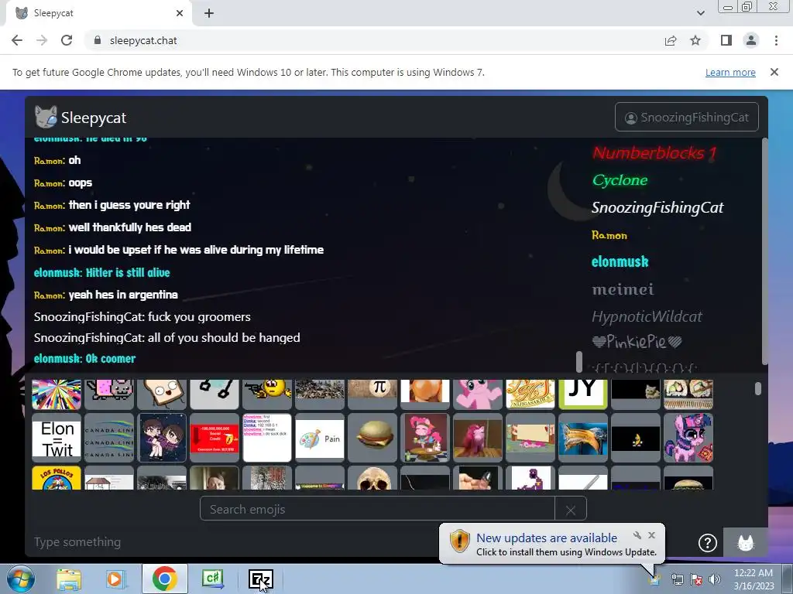Pick the red social credit emoji
This screenshot has height=594, width=793.
(215, 438)
